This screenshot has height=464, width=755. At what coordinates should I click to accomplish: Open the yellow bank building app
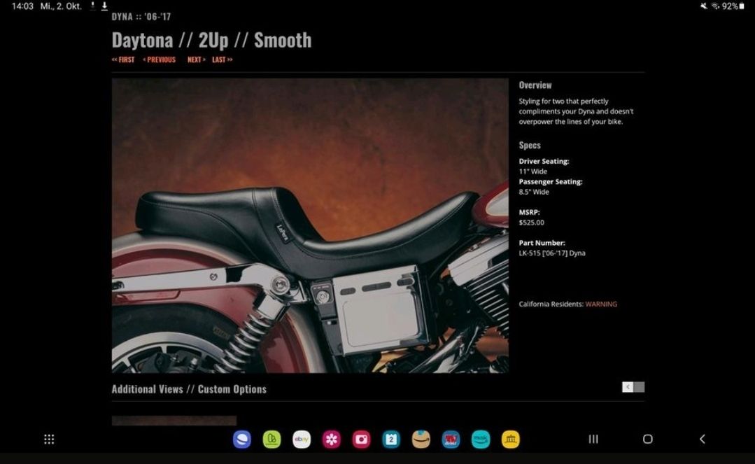(511, 440)
